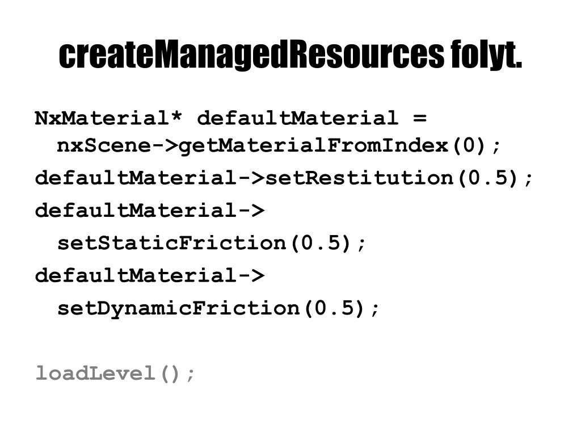Click the 0.5 value in setStaticFriction
The height and width of the screenshot is (436, 581).
click(x=321, y=243)
